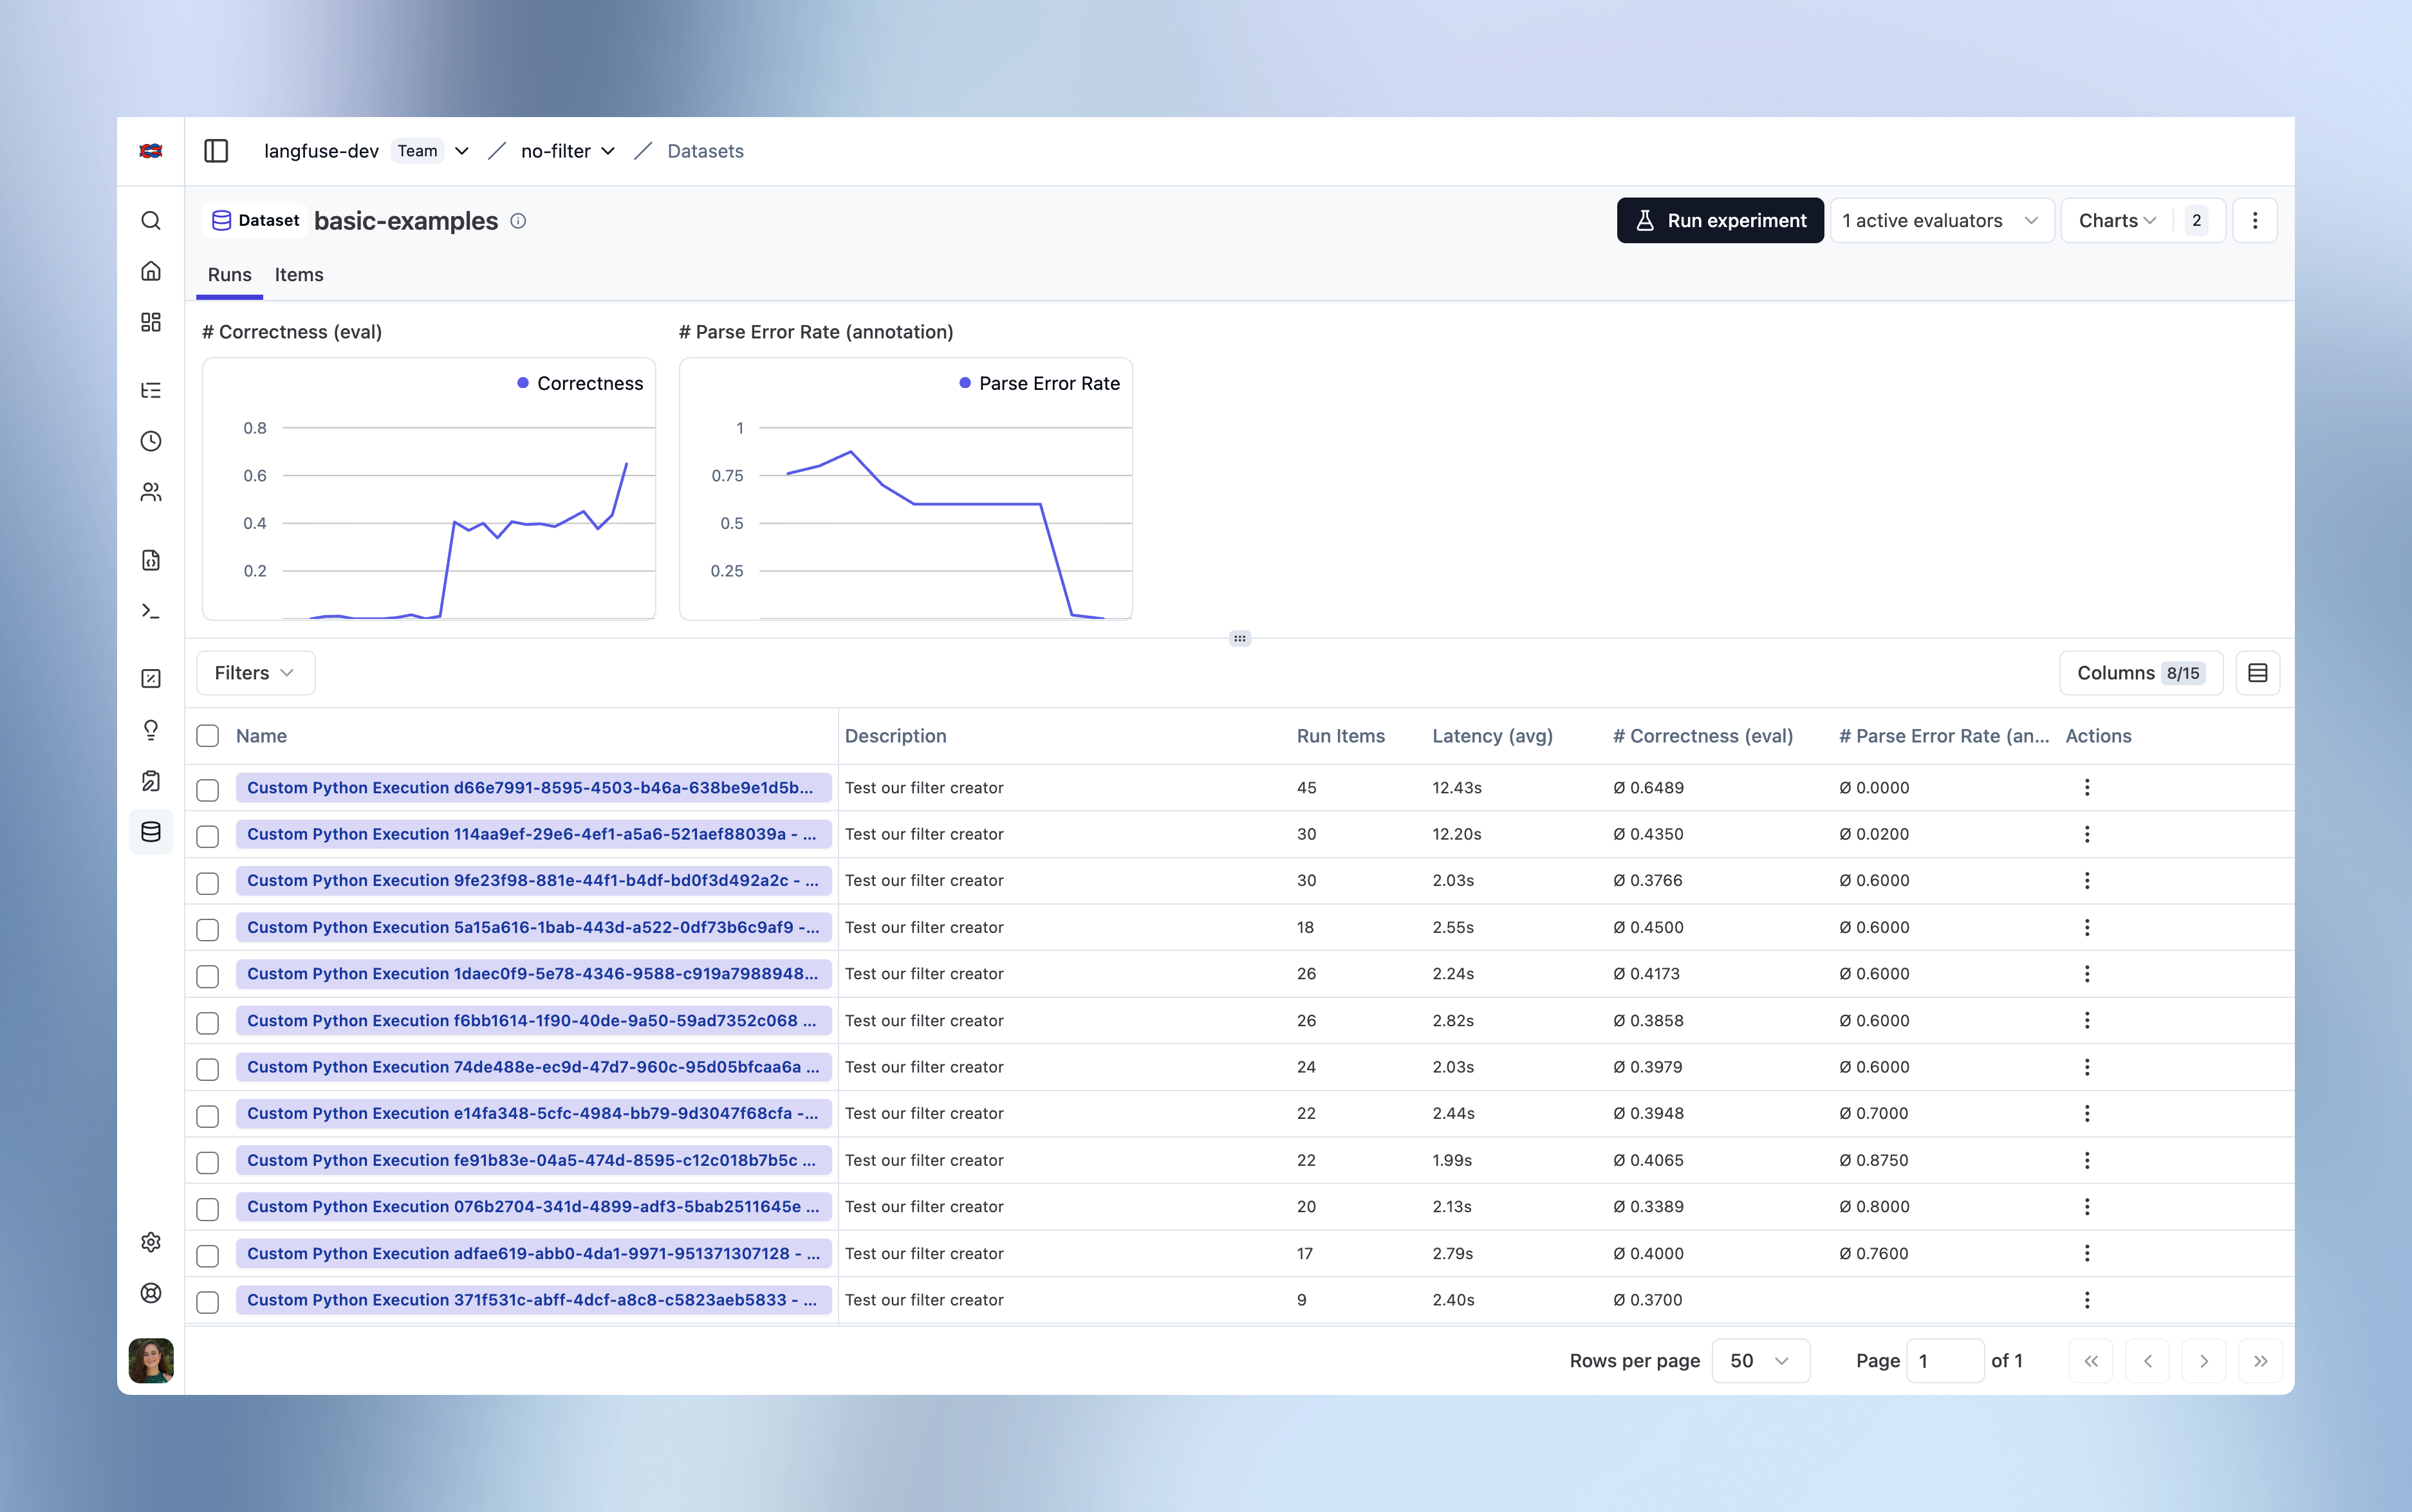Toggle the sidebar panel icon
The width and height of the screenshot is (2412, 1512).
pos(216,151)
